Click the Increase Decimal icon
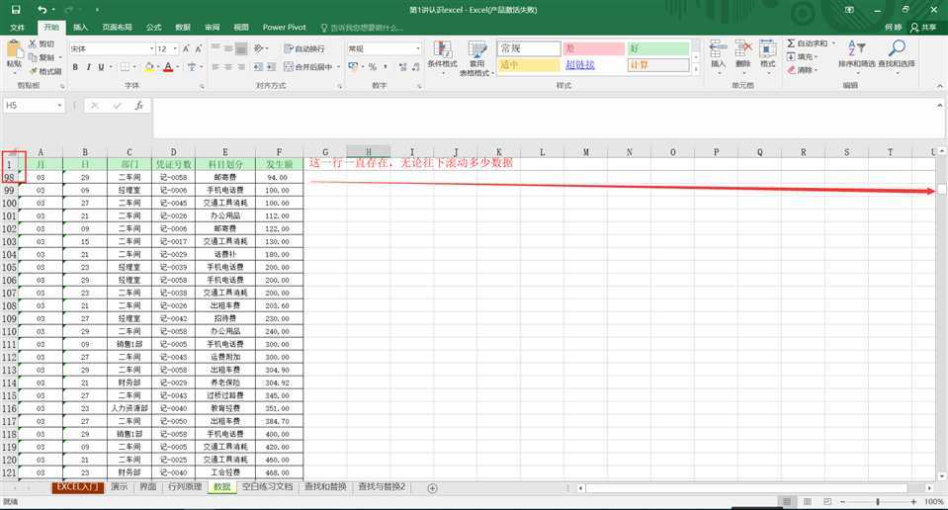The width and height of the screenshot is (948, 510). coord(402,67)
